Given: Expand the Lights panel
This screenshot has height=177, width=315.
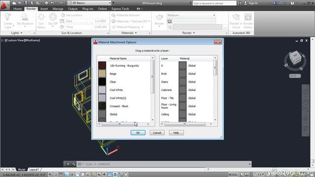Looking at the screenshot, I should 17,33.
